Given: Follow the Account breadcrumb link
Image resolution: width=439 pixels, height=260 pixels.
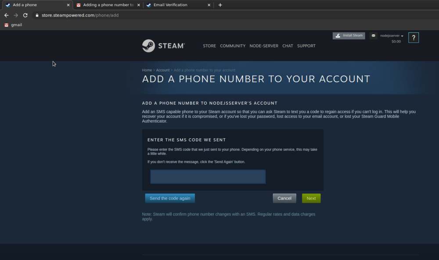Looking at the screenshot, I should 162,70.
